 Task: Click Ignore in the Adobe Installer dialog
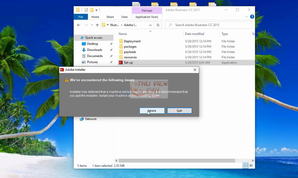click(x=152, y=110)
